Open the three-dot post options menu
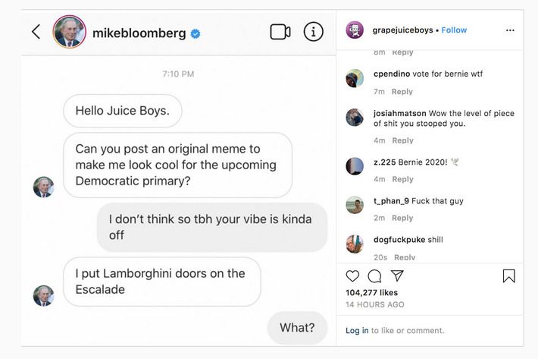 pyautogui.click(x=510, y=30)
